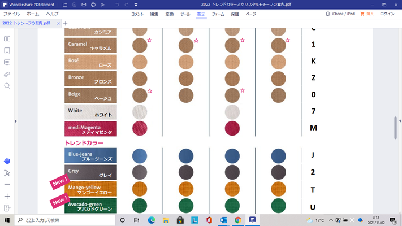Click the Avocado-green アボカドグリーン label
This screenshot has width=402, height=226.
(90, 206)
